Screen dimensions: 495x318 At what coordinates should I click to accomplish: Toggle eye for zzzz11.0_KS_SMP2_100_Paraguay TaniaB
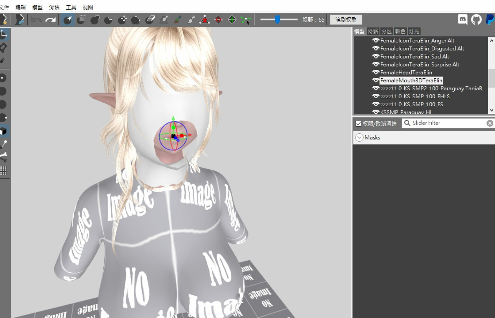pyautogui.click(x=375, y=88)
